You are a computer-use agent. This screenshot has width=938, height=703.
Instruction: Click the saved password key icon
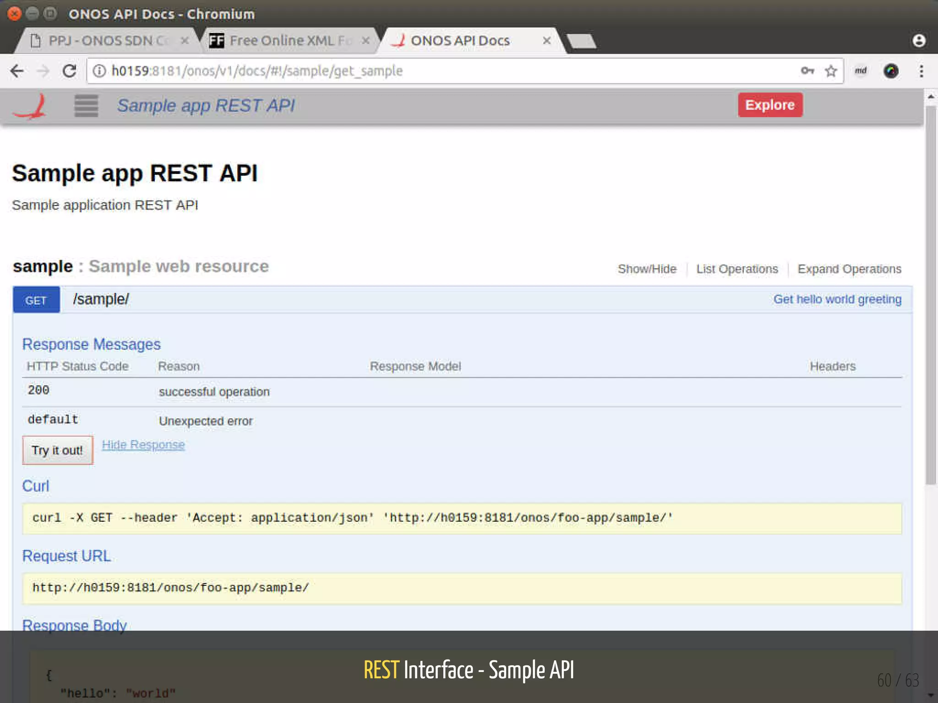(807, 70)
